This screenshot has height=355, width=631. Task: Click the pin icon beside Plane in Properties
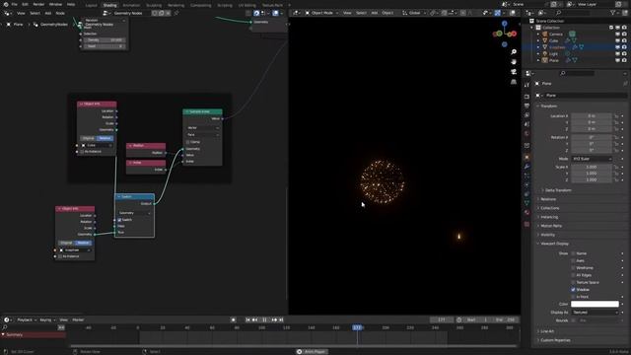[x=625, y=83]
